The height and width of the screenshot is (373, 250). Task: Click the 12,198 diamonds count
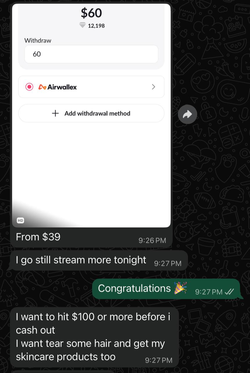click(x=96, y=26)
